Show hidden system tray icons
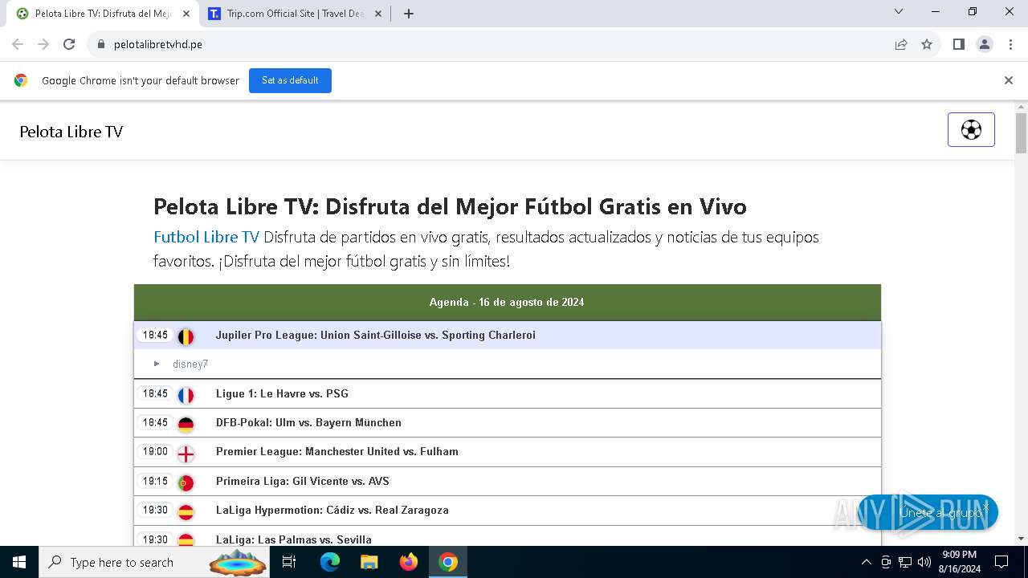The image size is (1028, 578). pos(866,562)
